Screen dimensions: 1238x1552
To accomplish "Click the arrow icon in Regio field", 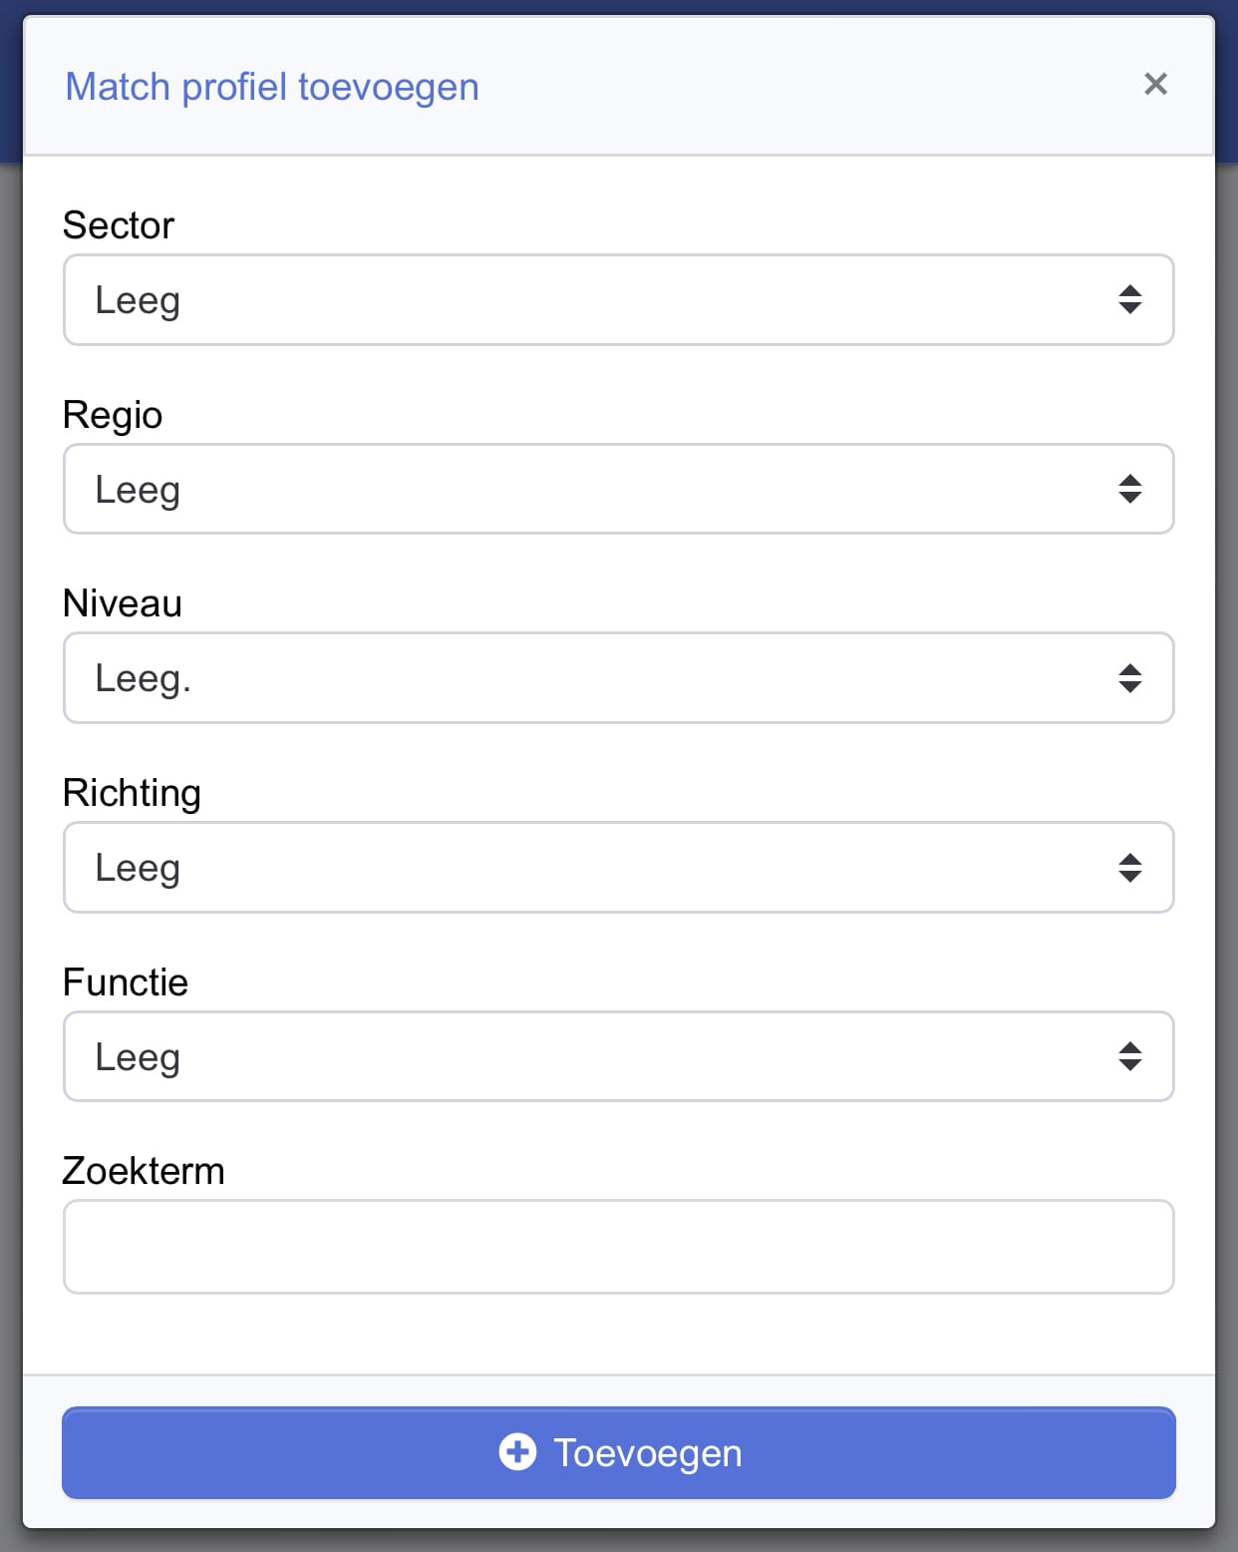I will (x=1129, y=489).
